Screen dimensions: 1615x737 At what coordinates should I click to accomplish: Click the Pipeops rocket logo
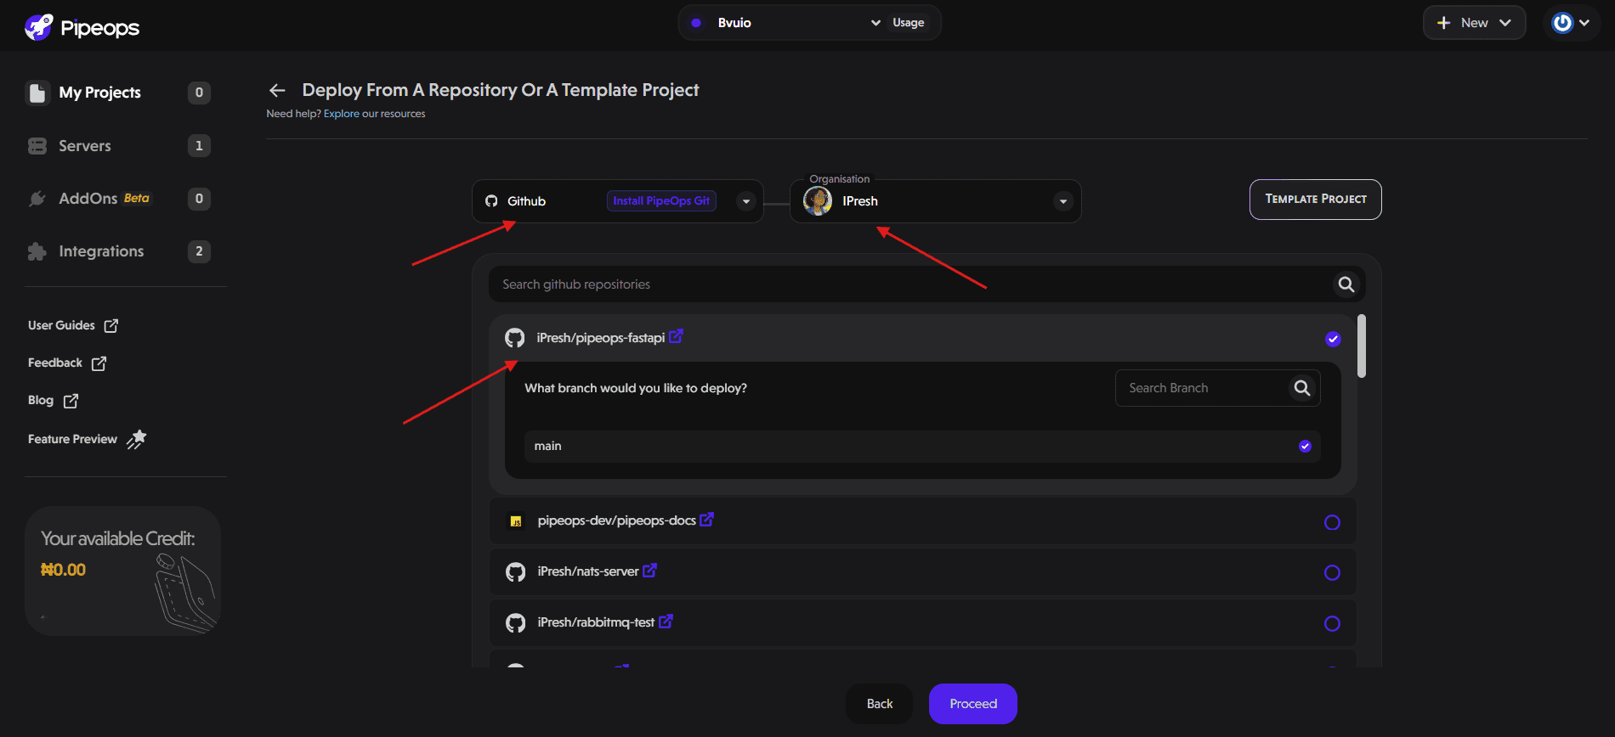click(39, 27)
